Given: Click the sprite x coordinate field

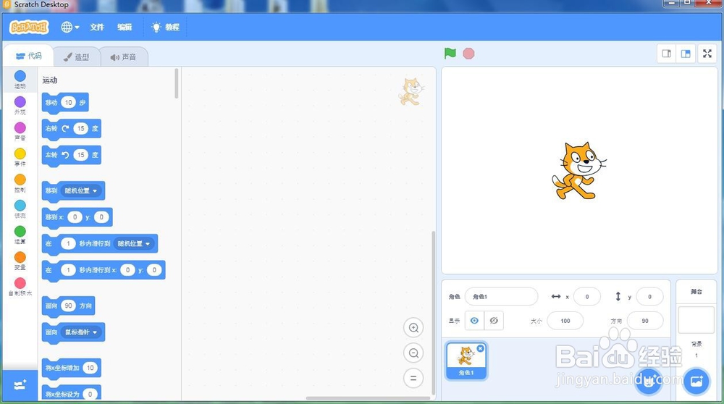Looking at the screenshot, I should tap(587, 296).
